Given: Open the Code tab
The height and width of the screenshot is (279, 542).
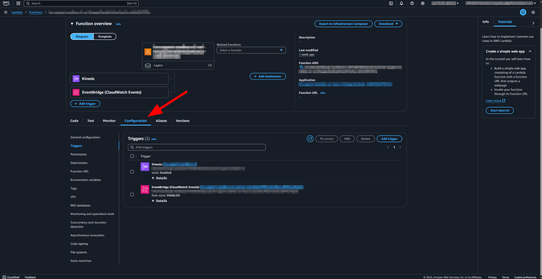Looking at the screenshot, I should (x=74, y=121).
